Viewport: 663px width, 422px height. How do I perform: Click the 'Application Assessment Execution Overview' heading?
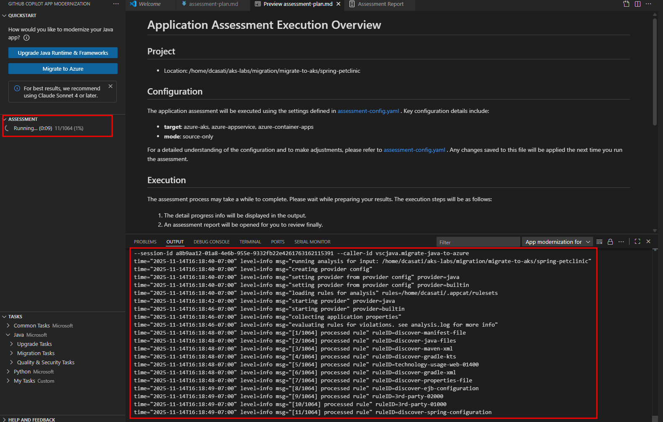click(264, 25)
